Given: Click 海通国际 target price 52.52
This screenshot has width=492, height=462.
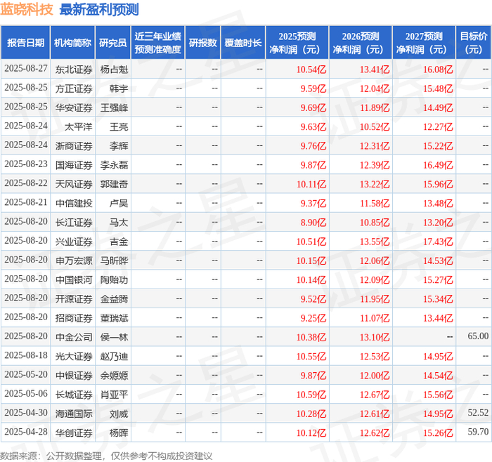Looking at the screenshot, I should click(478, 412).
